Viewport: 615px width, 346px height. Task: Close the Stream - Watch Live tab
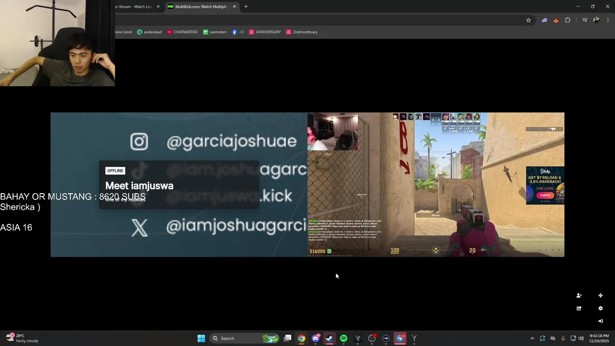click(x=158, y=7)
